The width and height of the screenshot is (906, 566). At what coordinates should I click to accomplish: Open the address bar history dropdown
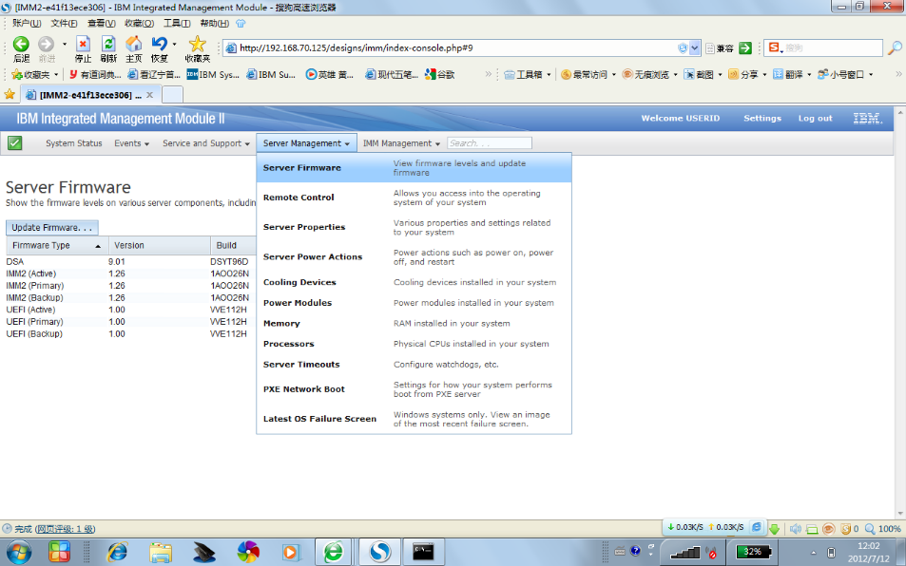[695, 47]
